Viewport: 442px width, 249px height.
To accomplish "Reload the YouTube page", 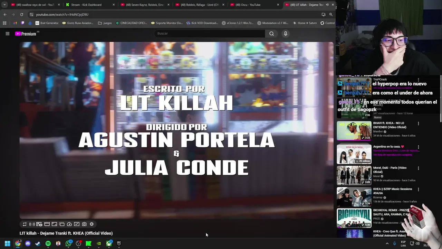I will [x=21, y=15].
